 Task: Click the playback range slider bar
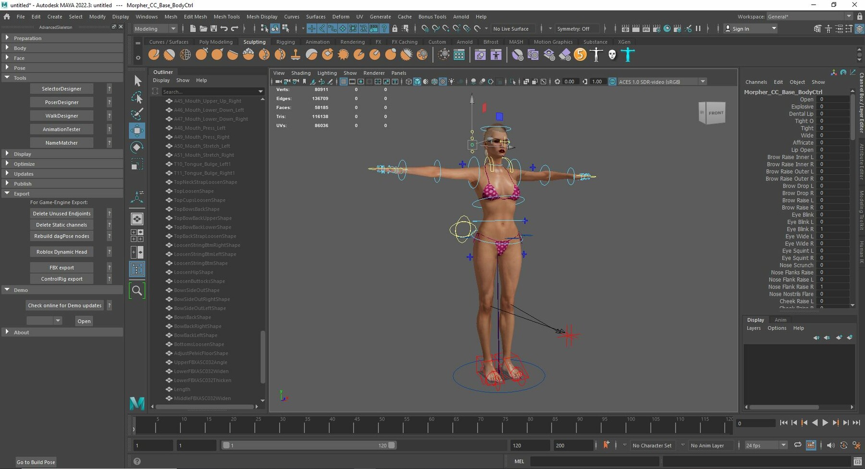(309, 445)
